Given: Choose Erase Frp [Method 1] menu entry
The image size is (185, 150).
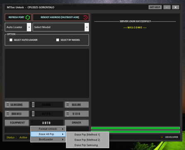Looking at the screenshot, I should (x=88, y=135).
